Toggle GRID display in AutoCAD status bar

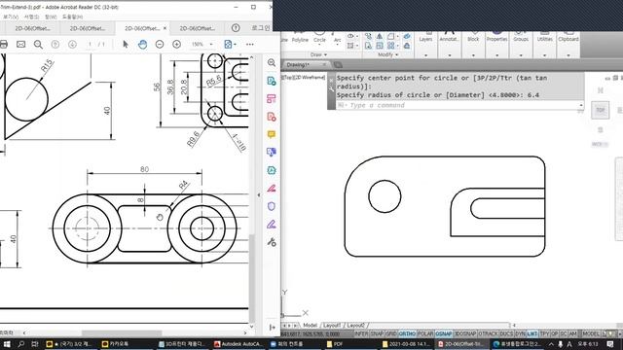tap(391, 333)
